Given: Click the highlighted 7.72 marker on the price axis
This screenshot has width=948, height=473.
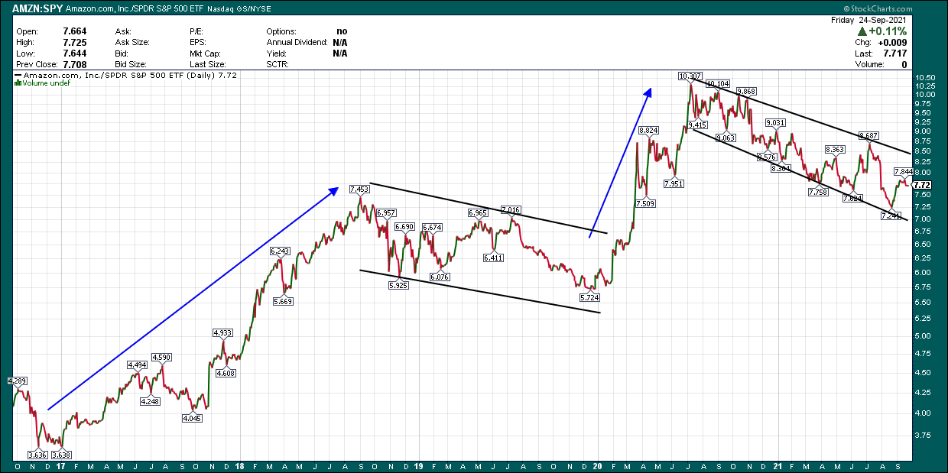Looking at the screenshot, I should coord(923,185).
